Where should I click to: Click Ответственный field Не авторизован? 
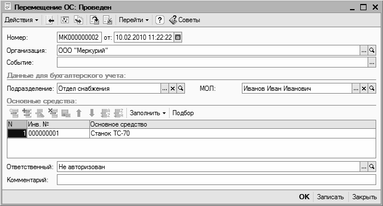point(208,167)
